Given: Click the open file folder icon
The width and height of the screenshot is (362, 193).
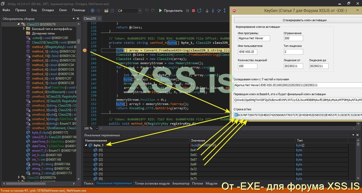Looking at the screenshot, I should coord(106,11).
